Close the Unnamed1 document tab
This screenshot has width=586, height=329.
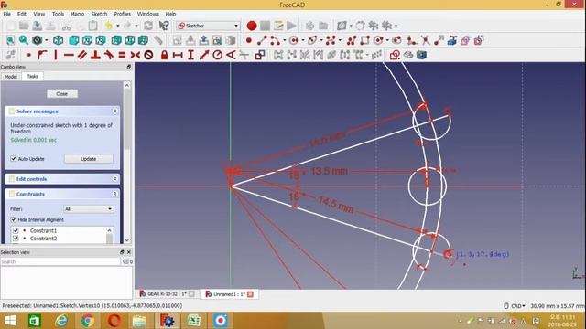pos(250,294)
